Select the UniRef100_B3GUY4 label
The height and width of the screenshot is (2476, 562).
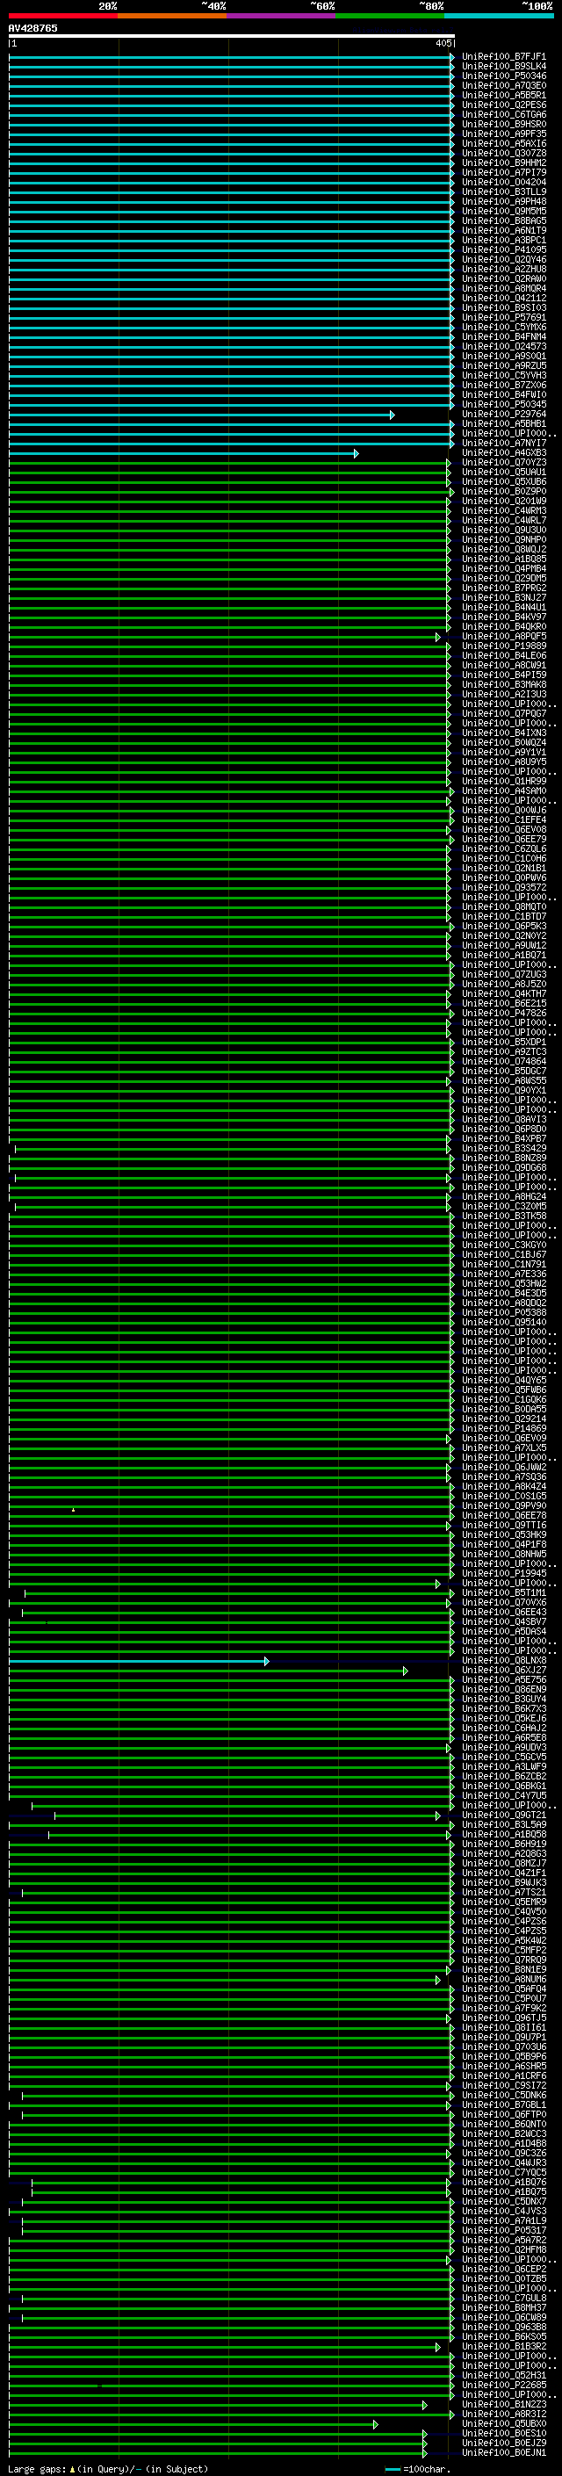pos(504,1700)
